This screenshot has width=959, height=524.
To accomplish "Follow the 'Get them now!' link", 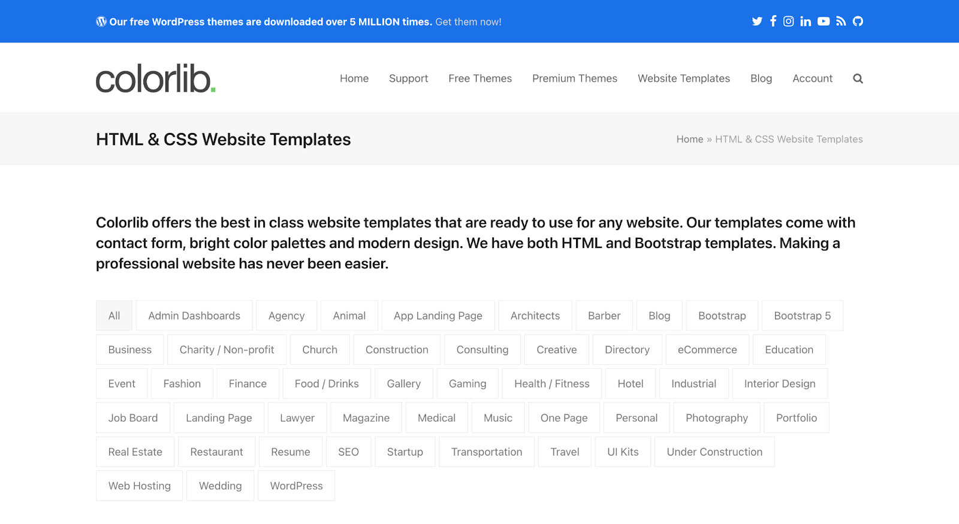I will tap(468, 22).
